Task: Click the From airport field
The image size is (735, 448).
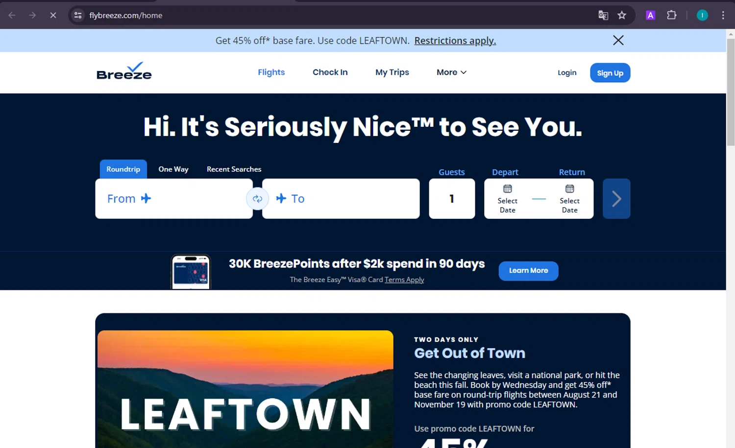Action: (x=174, y=199)
